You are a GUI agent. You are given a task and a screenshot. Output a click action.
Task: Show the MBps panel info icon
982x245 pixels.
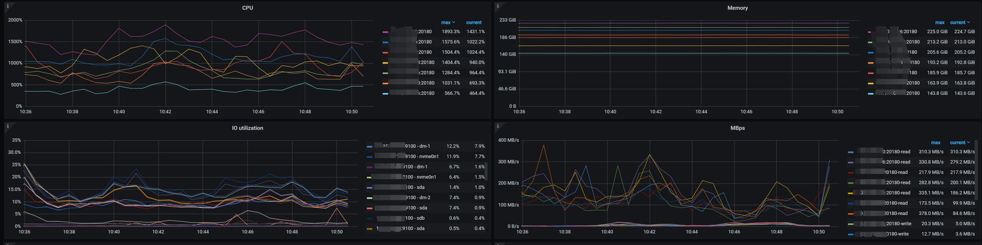coord(498,126)
